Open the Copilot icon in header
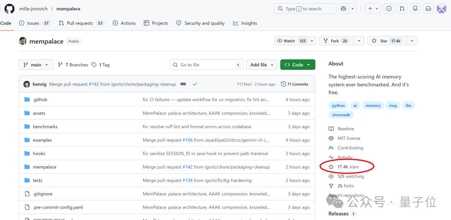 tap(343, 9)
